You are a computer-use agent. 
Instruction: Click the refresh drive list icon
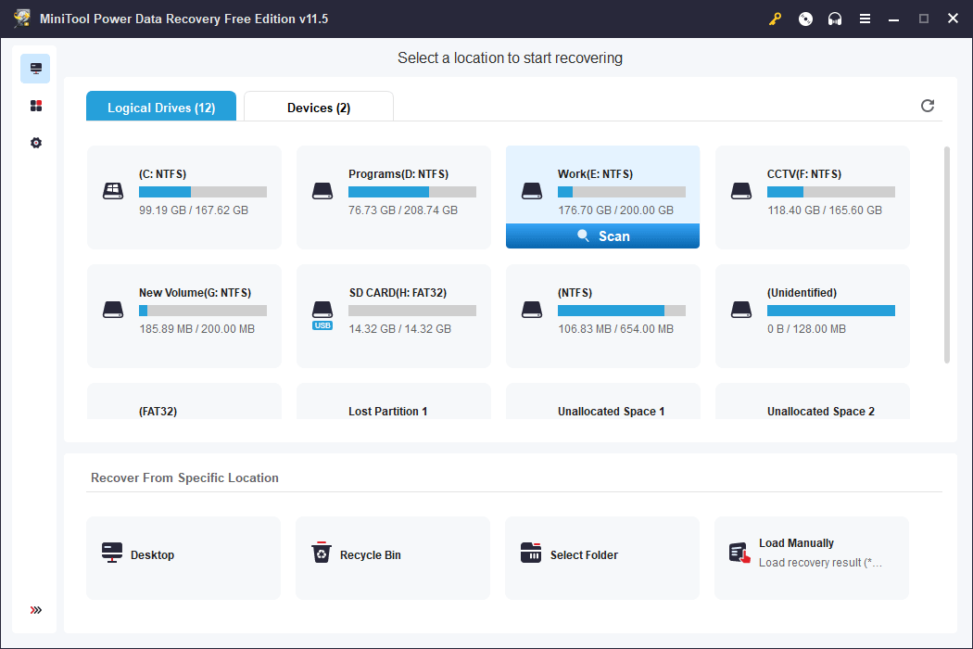928,106
